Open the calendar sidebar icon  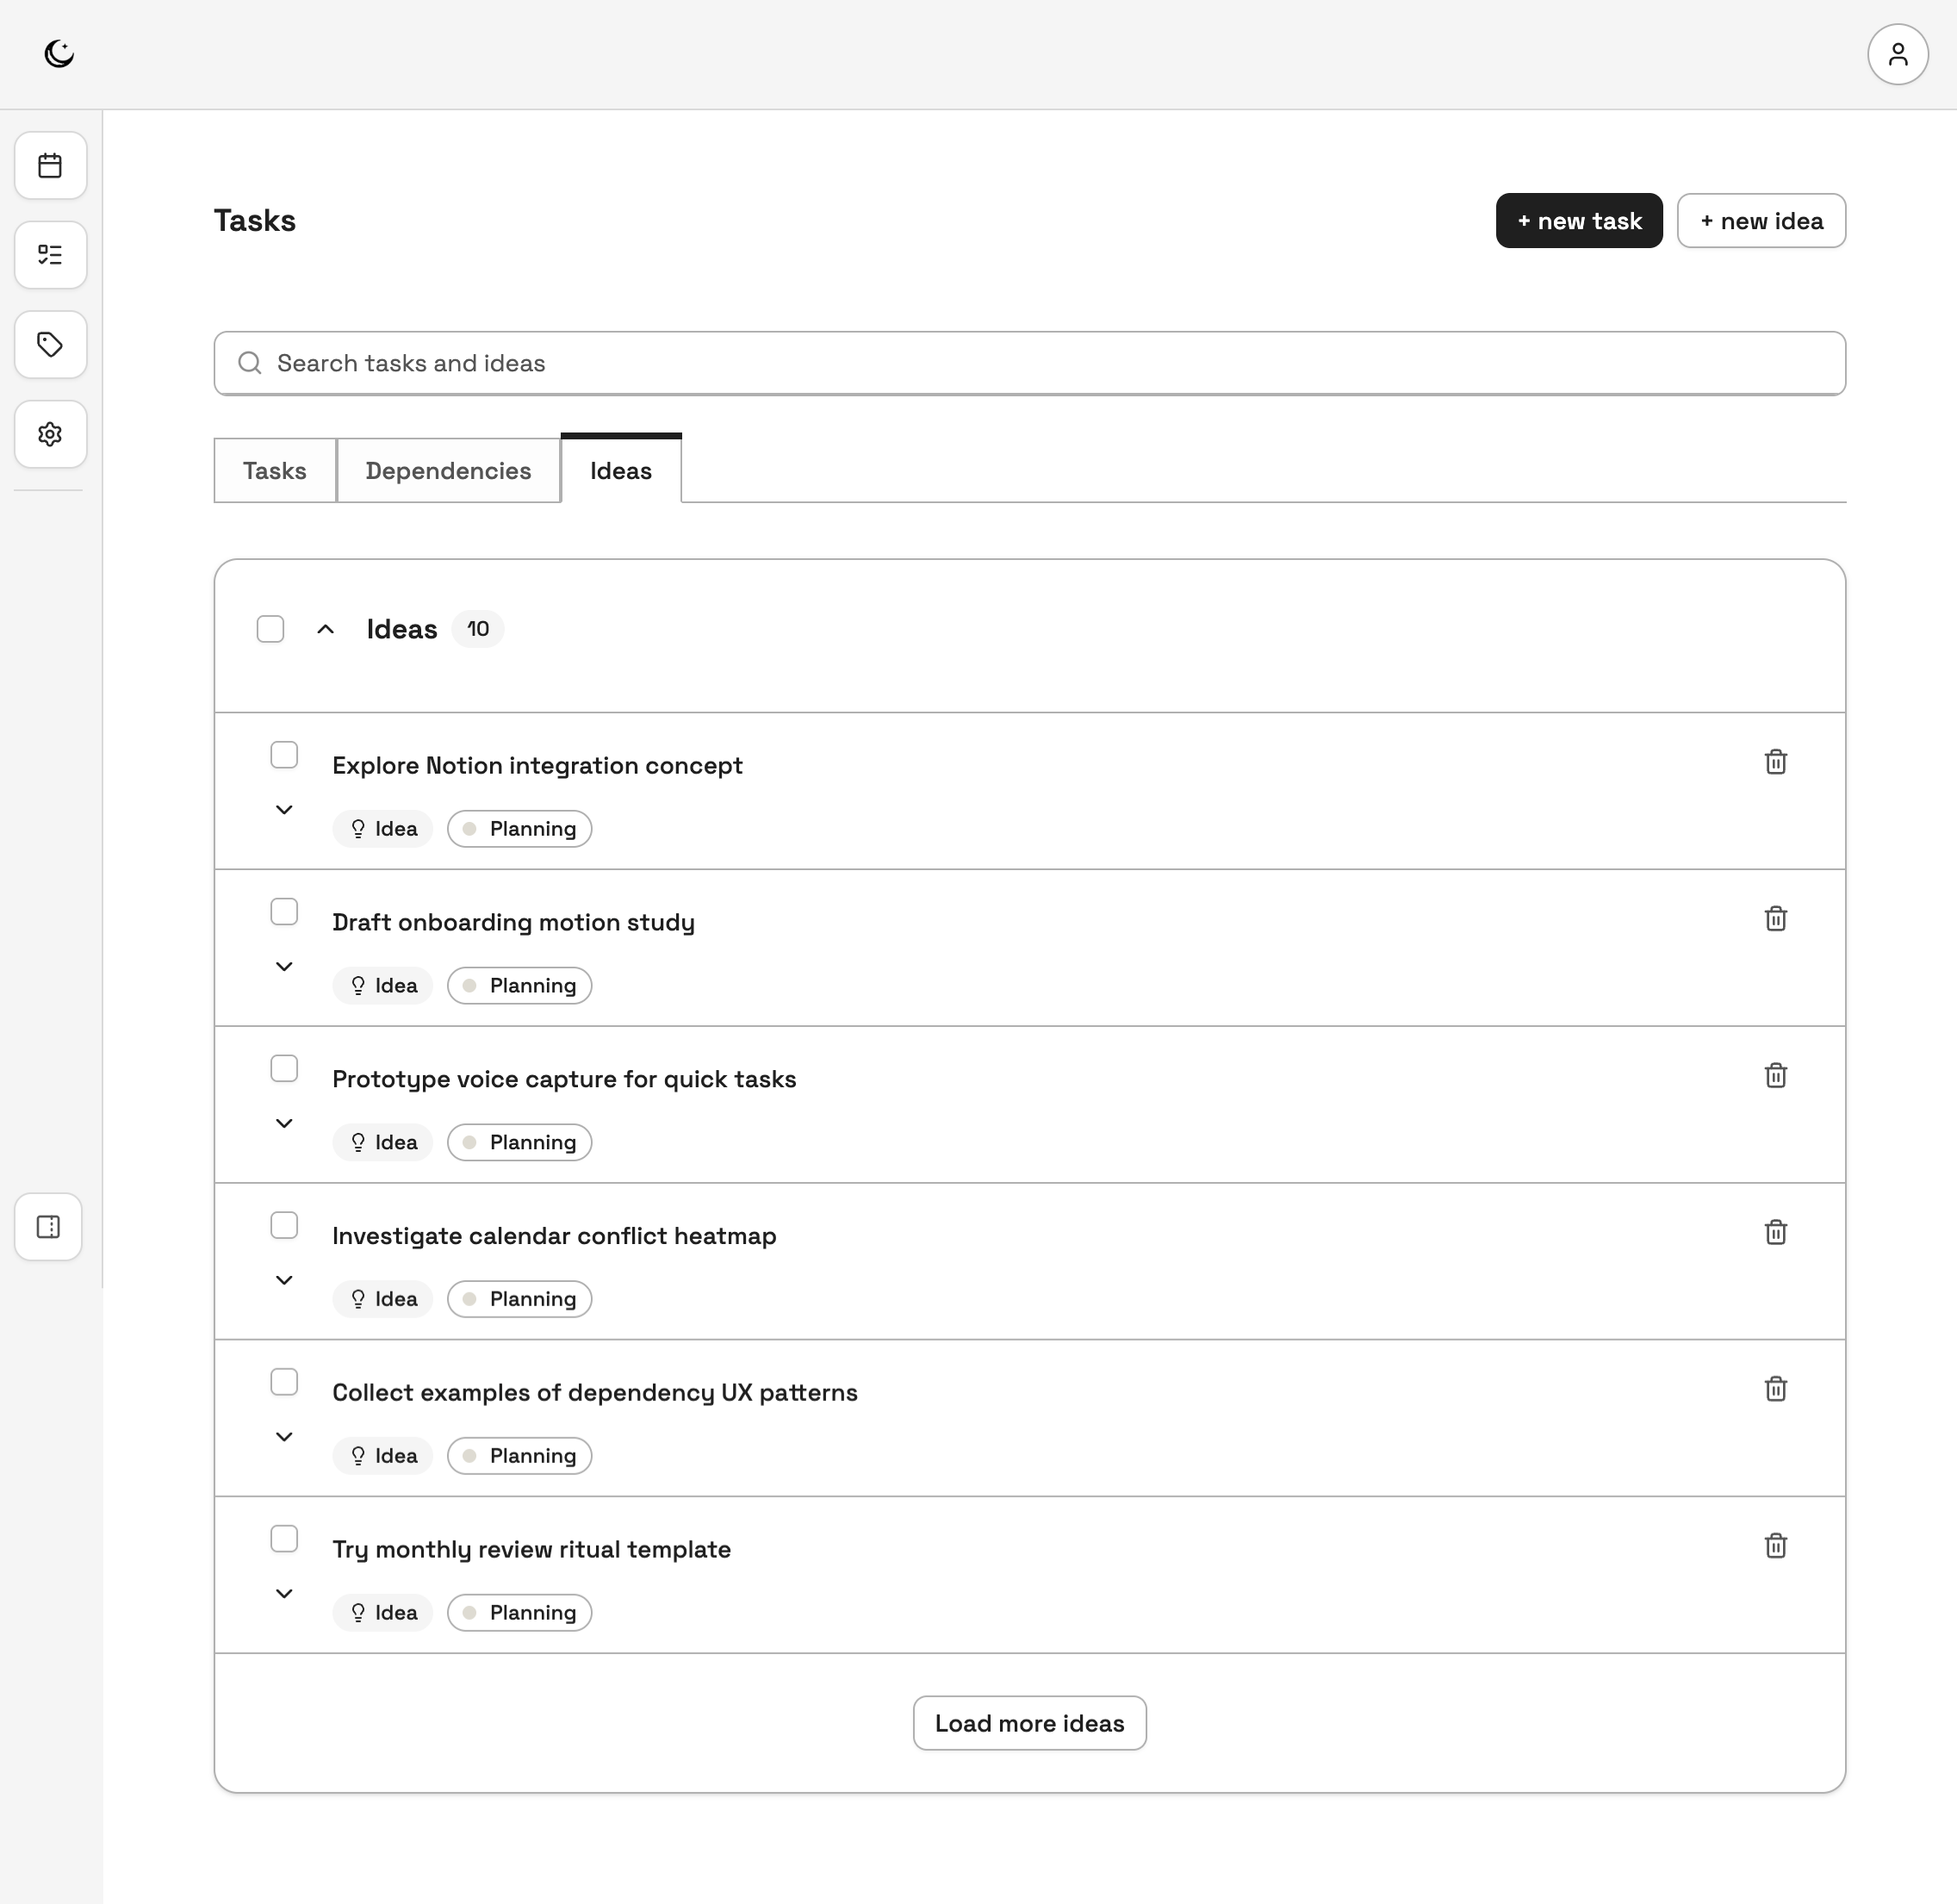pyautogui.click(x=50, y=165)
